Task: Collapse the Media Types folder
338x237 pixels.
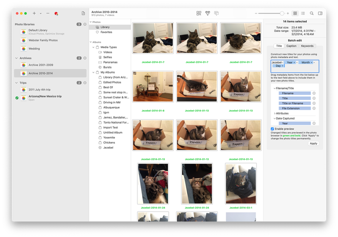Action: tap(93, 47)
